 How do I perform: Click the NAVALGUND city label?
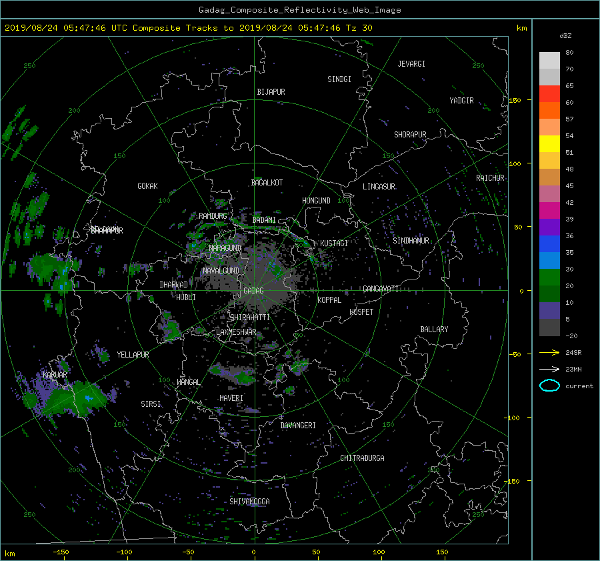(221, 271)
